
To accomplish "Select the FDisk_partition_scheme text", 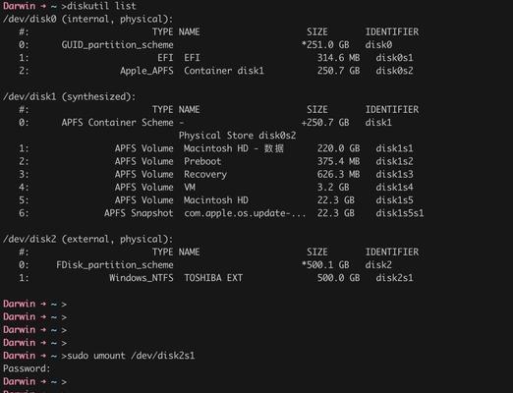I will click(x=115, y=265).
